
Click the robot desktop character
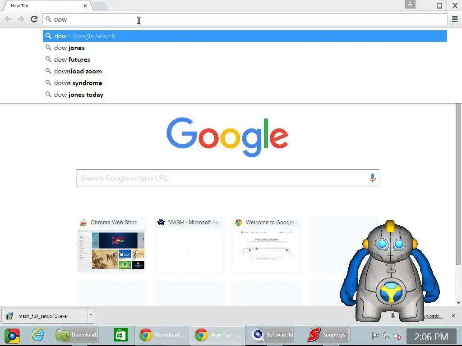(389, 272)
